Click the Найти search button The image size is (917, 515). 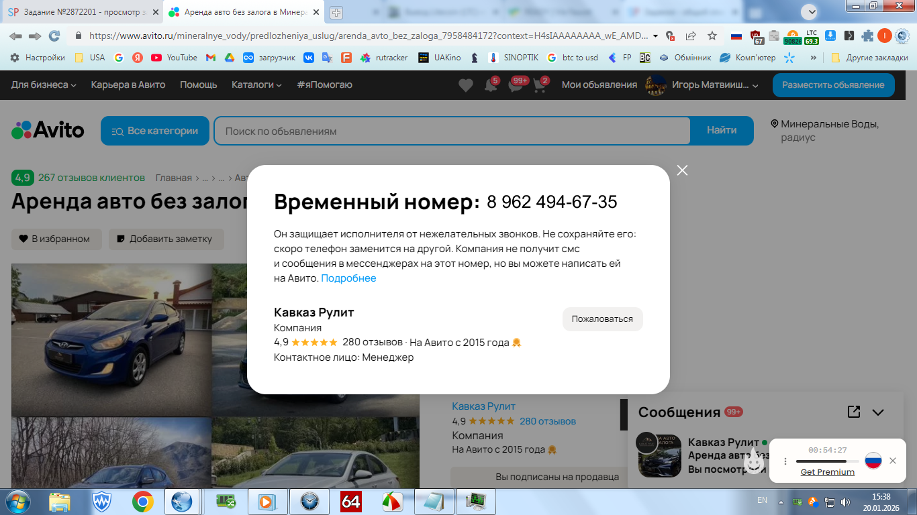tap(722, 131)
